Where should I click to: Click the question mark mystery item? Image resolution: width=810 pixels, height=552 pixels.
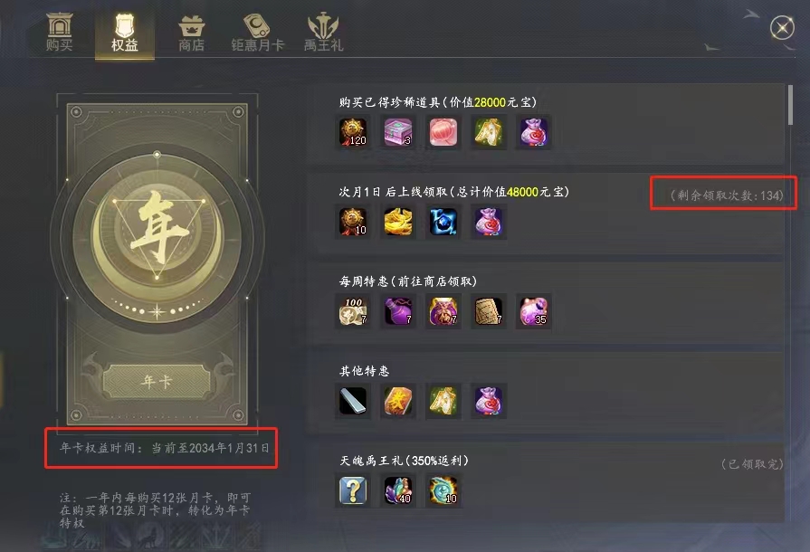tap(353, 490)
